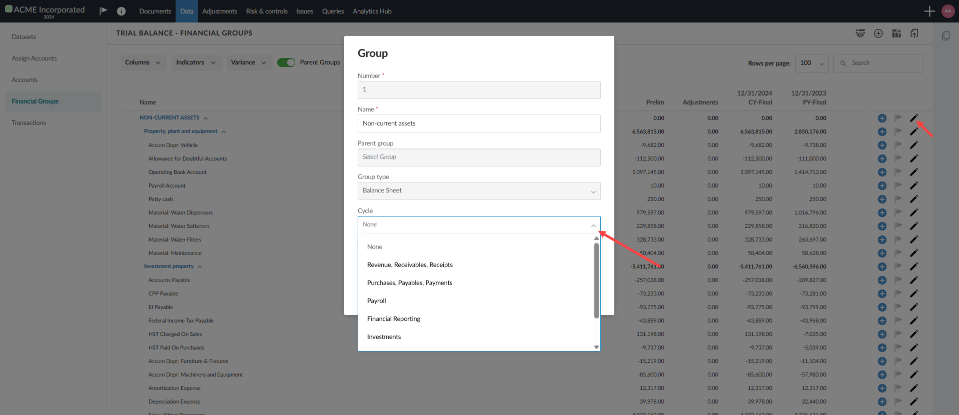Expand the Columns dropdown

(x=143, y=62)
